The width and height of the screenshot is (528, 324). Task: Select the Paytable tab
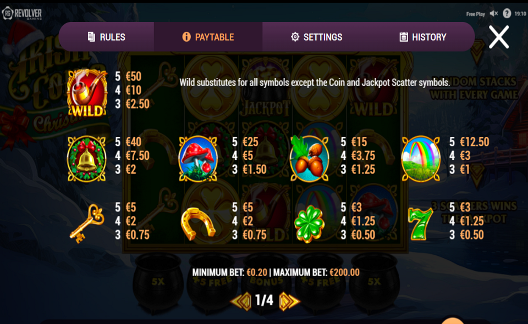208,37
